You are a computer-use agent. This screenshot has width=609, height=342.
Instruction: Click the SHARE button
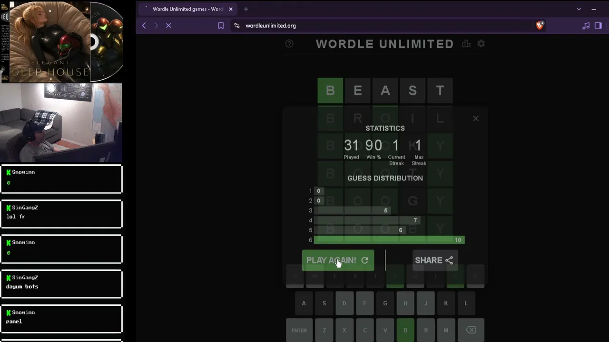435,260
